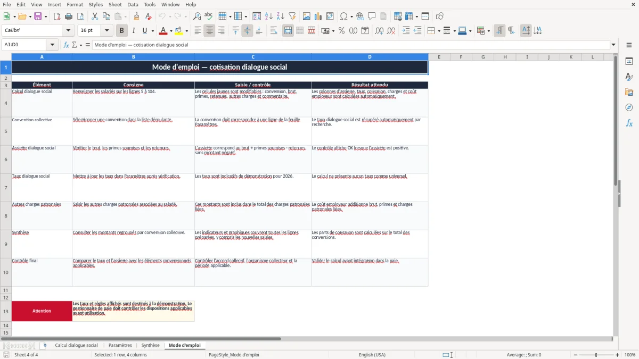
Task: Toggle Center Horizontally alignment
Action: pos(209,31)
